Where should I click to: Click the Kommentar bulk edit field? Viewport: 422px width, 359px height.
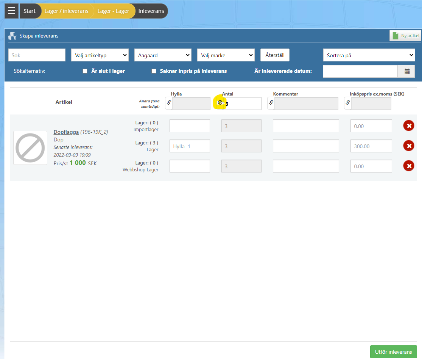point(306,103)
